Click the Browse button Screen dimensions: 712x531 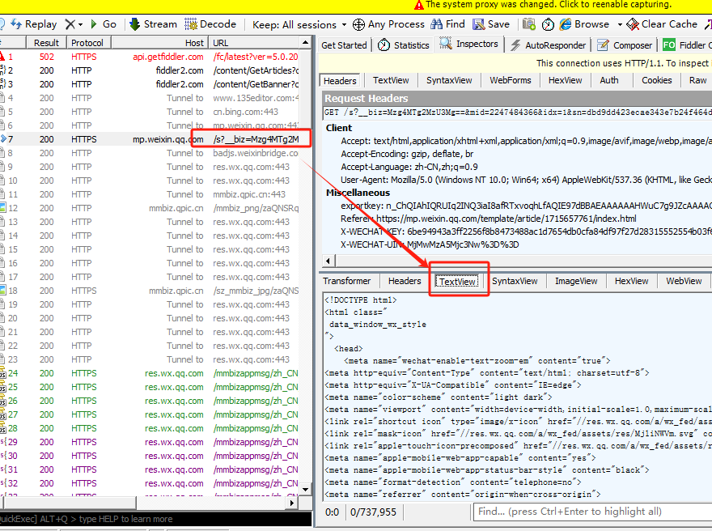tap(585, 24)
